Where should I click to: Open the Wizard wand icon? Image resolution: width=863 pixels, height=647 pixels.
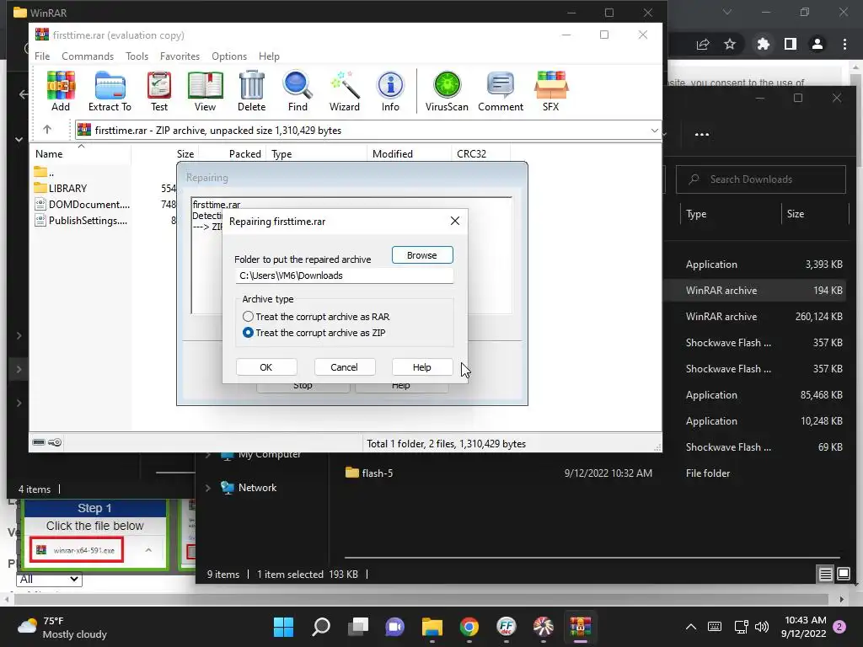[345, 91]
